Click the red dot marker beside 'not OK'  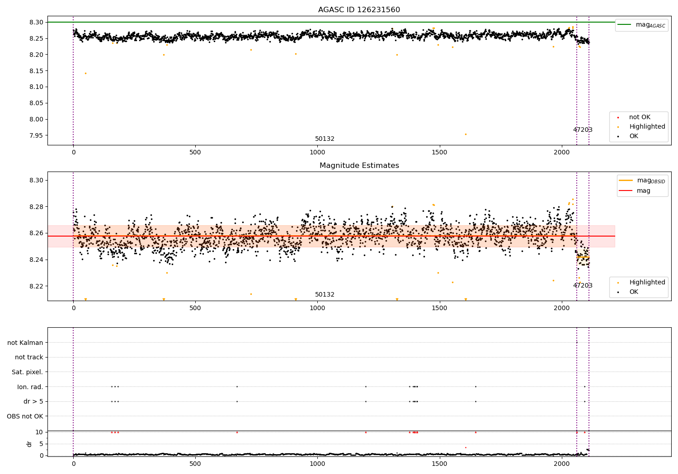[618, 117]
